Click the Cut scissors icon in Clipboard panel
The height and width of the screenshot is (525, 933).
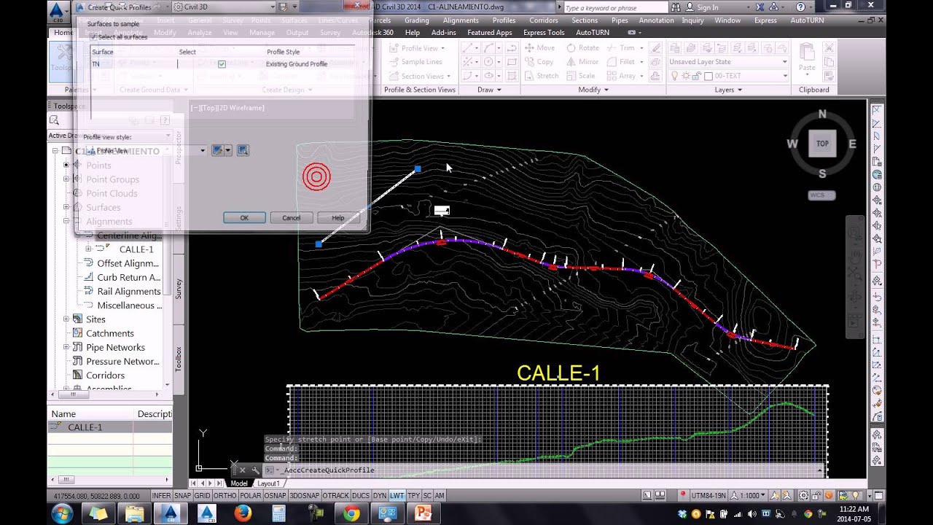[828, 48]
